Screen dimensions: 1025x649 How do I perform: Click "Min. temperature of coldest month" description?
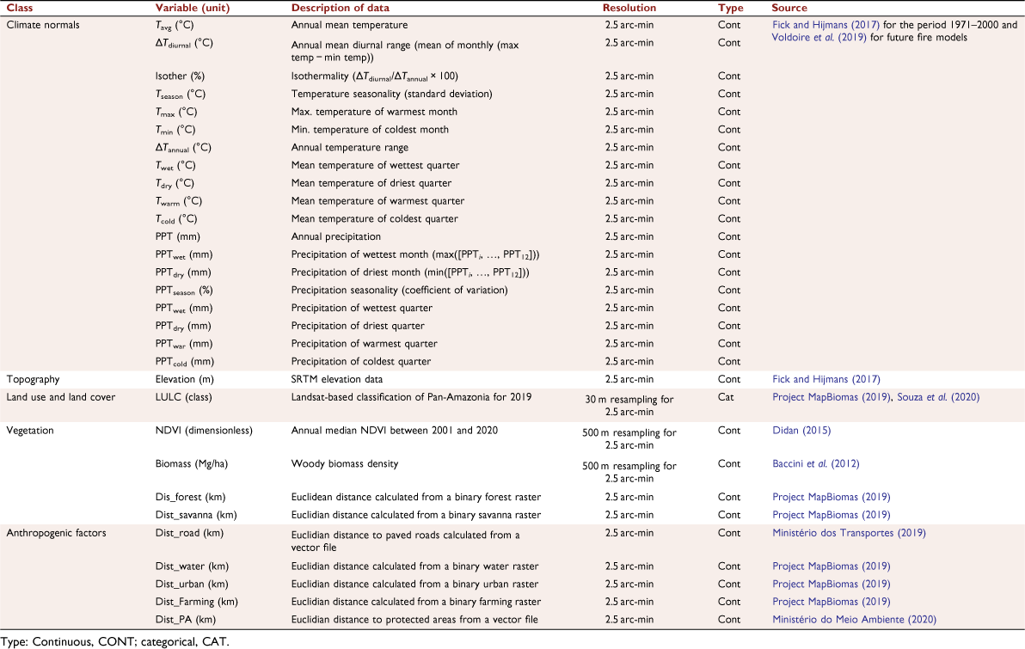pos(370,130)
